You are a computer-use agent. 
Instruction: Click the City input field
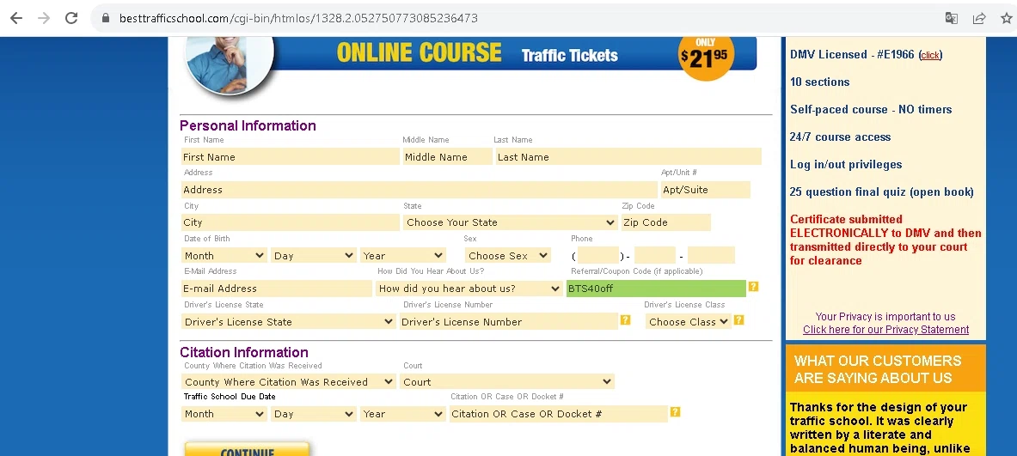(291, 222)
